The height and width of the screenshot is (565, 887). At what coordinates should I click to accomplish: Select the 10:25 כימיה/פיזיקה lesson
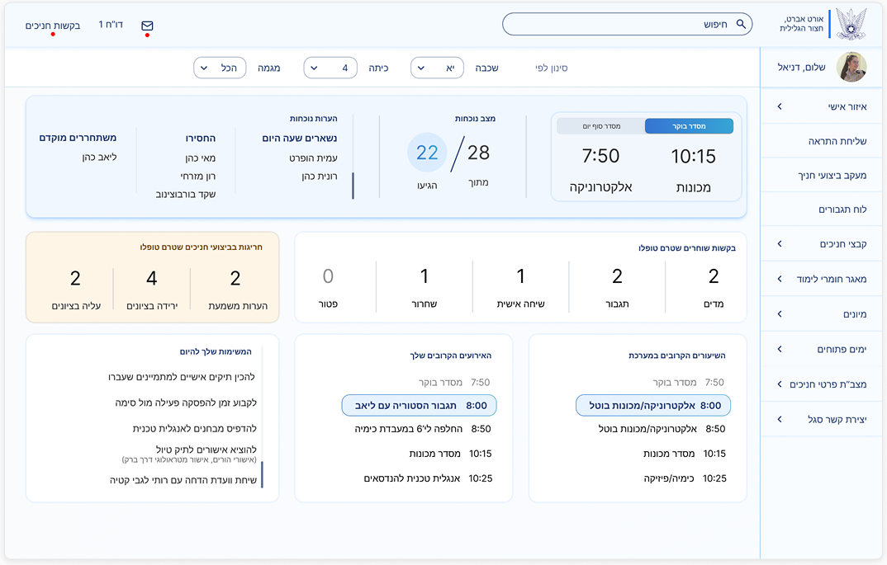point(685,478)
